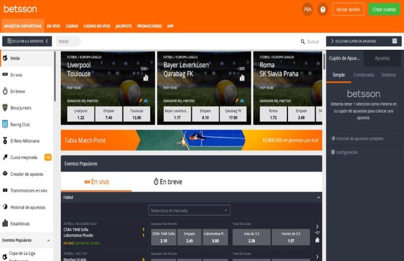Click the Inicio football icon in sidebar

pyautogui.click(x=5, y=58)
